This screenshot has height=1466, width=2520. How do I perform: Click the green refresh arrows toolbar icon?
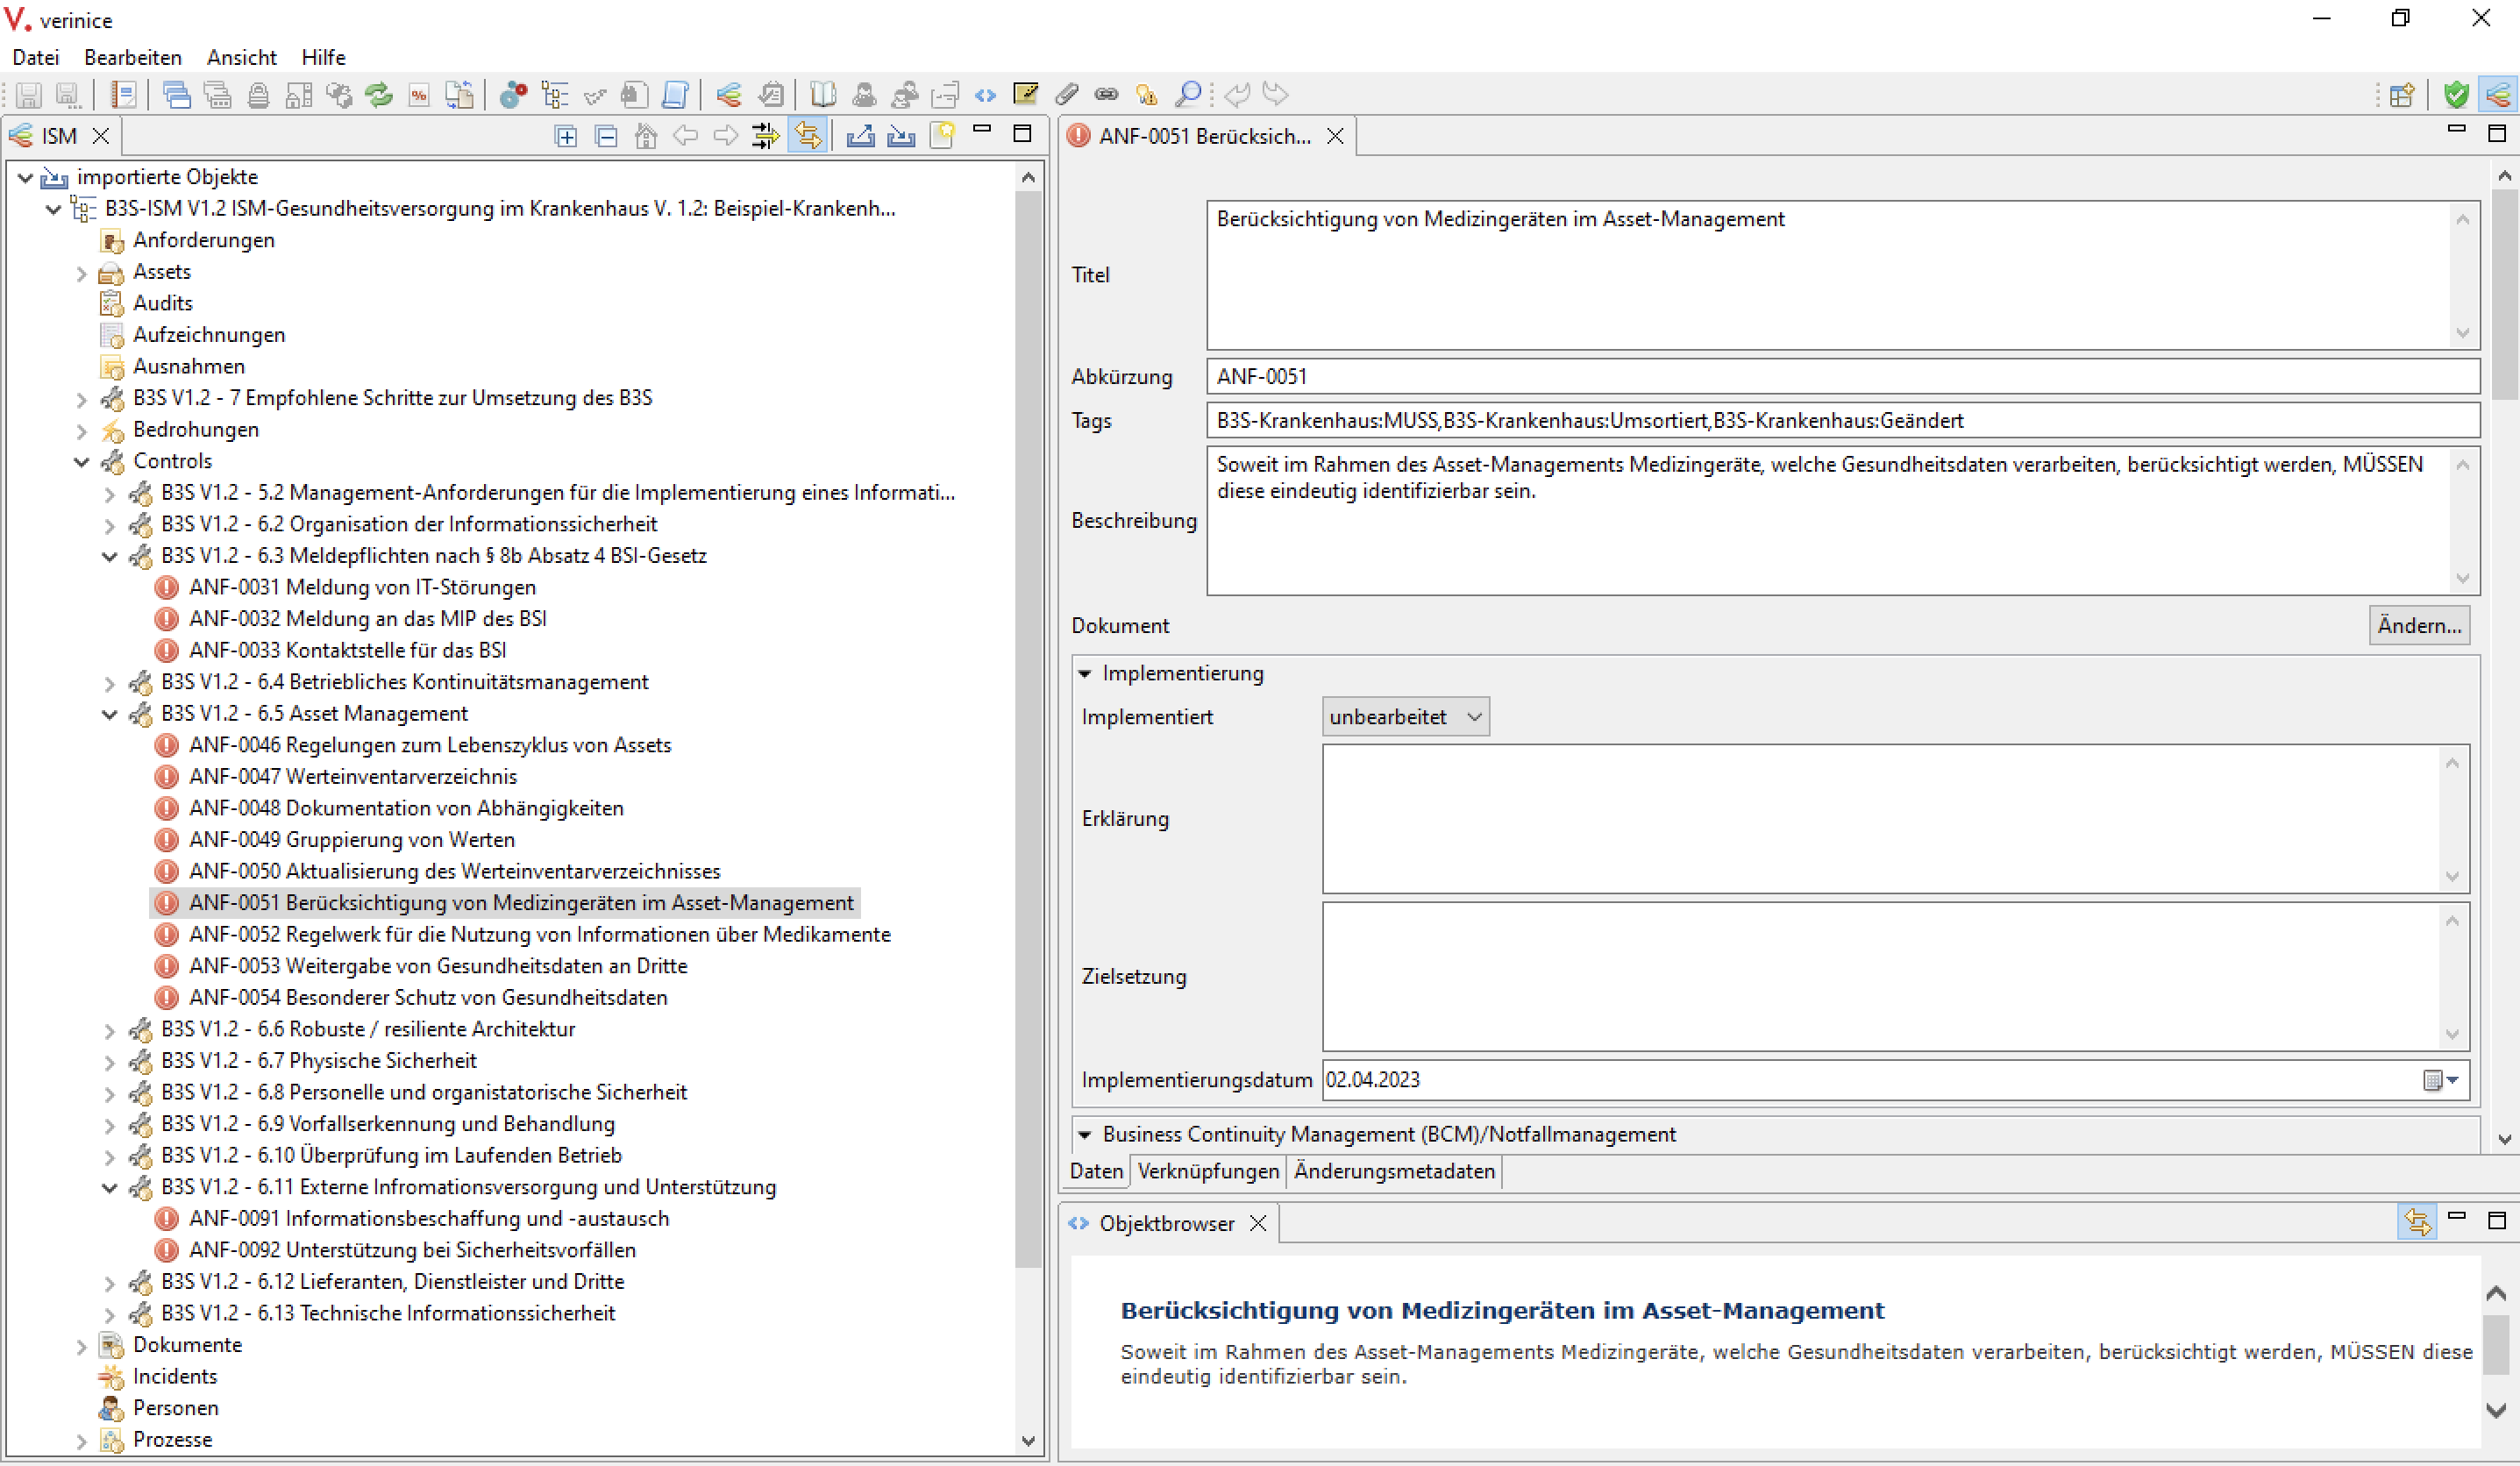pos(379,95)
